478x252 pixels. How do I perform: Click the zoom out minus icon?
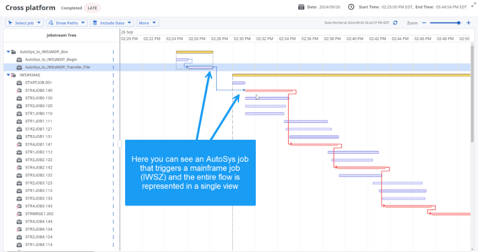pyautogui.click(x=424, y=23)
